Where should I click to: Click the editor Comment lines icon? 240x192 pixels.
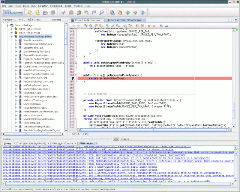click(x=161, y=26)
